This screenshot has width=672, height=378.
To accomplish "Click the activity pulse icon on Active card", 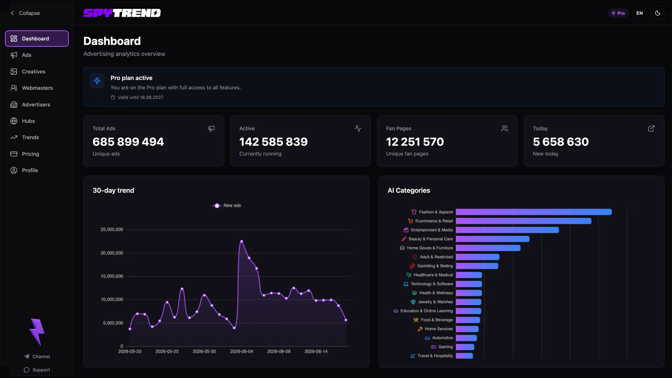I will pyautogui.click(x=358, y=128).
